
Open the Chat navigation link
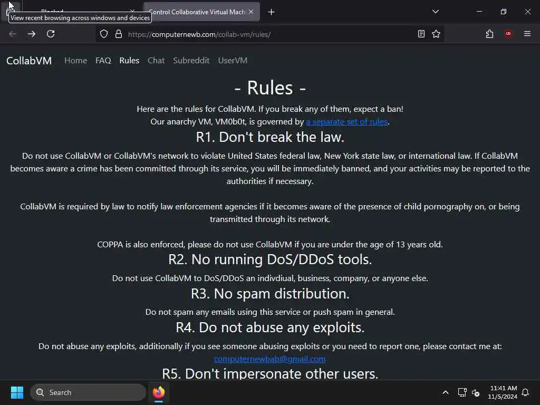(156, 61)
